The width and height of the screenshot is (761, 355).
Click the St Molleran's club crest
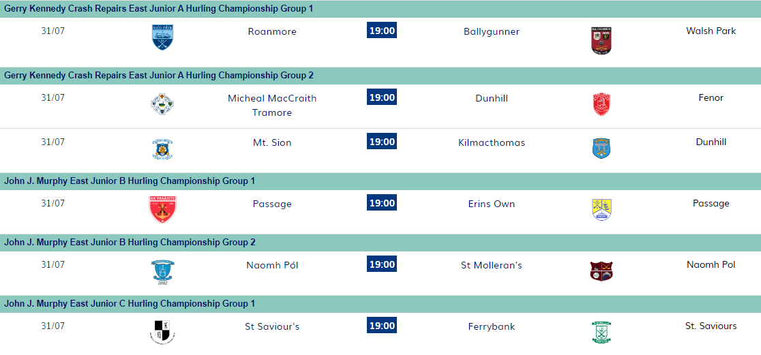(x=601, y=271)
